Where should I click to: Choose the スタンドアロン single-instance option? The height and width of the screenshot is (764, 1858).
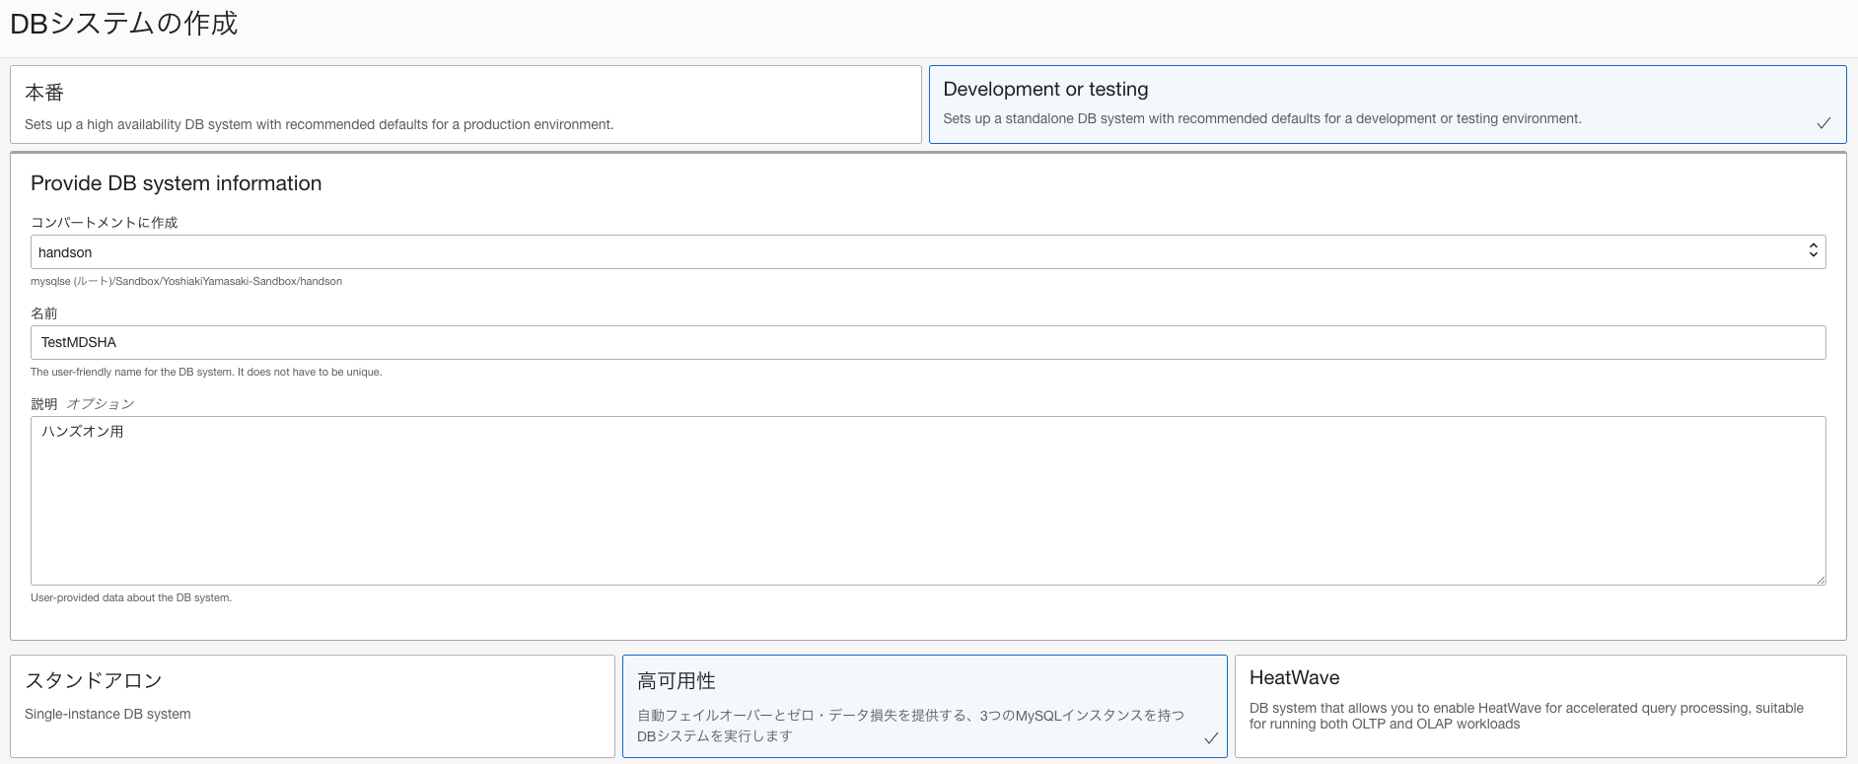(x=312, y=706)
